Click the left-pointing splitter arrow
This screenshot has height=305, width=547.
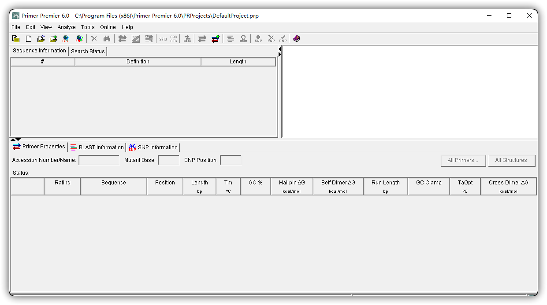pyautogui.click(x=280, y=49)
